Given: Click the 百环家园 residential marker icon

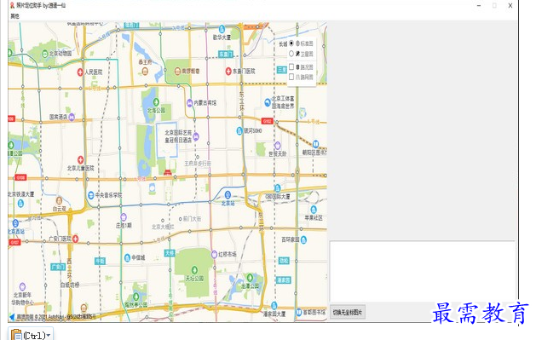Looking at the screenshot, I should [303, 240].
